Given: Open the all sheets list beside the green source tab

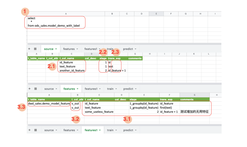Looking at the screenshot, I should click(35, 49).
